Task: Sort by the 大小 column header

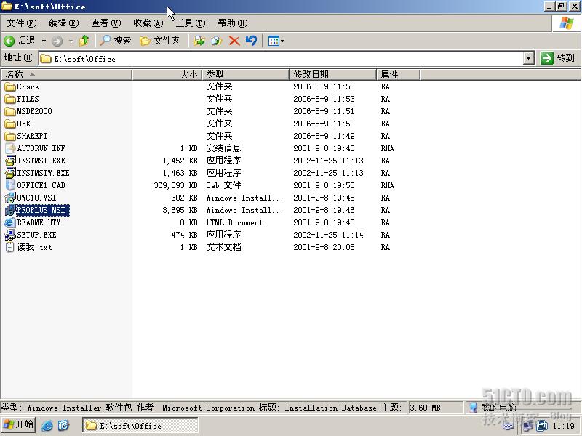Action: tap(167, 75)
